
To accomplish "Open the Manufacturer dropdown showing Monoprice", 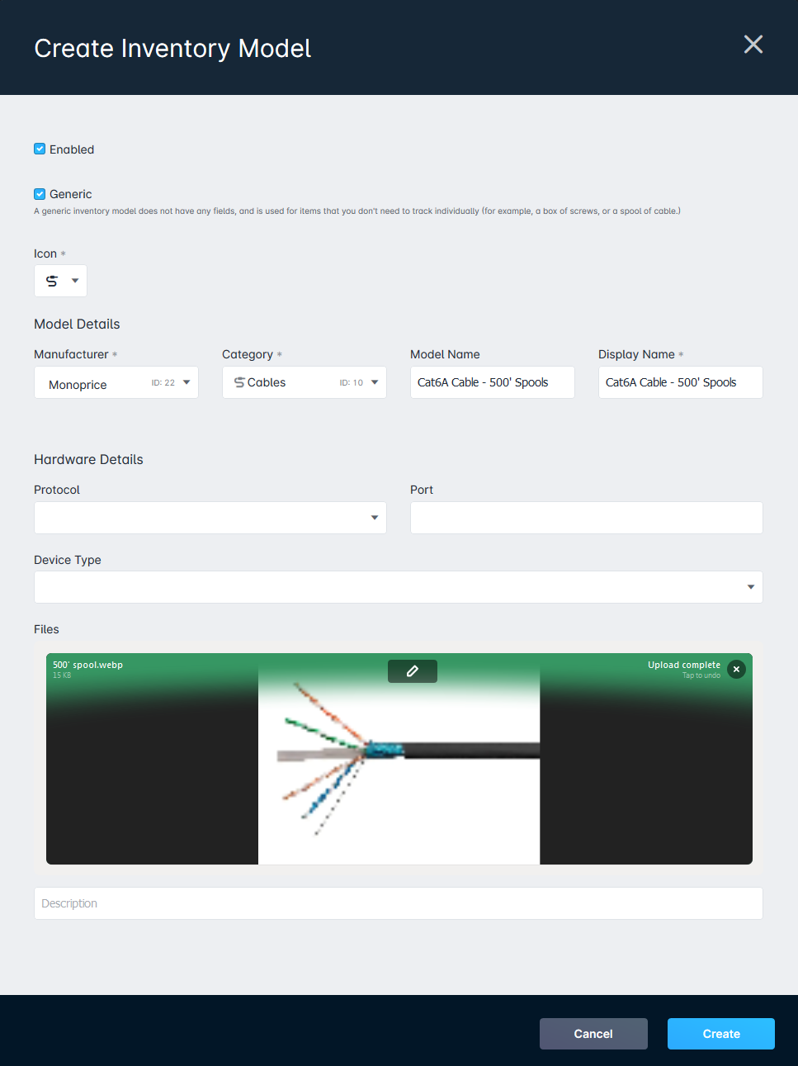I will 187,382.
